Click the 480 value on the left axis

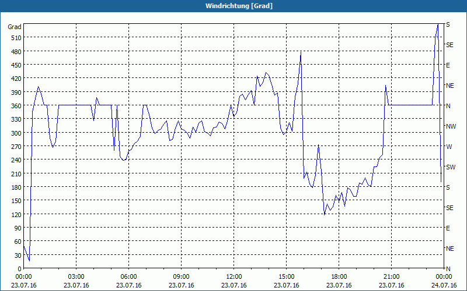[16, 52]
